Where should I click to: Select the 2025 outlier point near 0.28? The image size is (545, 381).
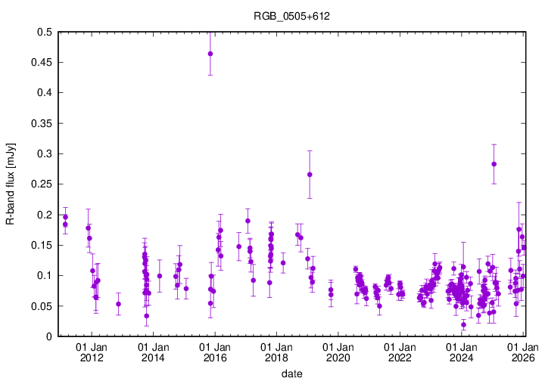click(x=494, y=164)
